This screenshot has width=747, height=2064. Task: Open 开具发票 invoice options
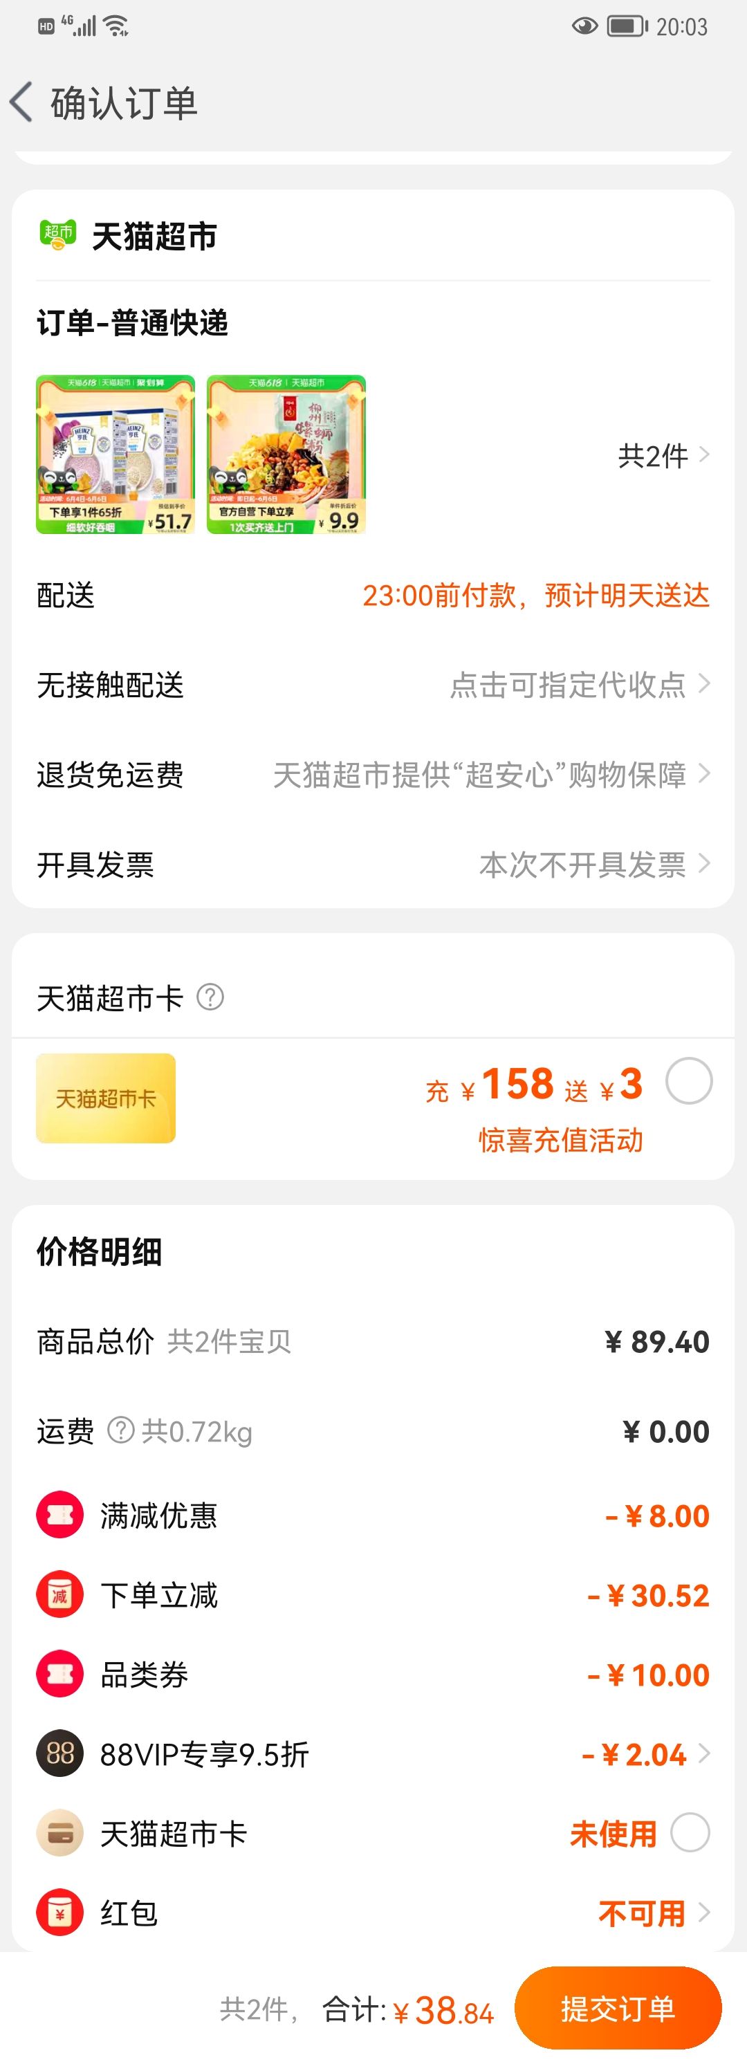pos(373,864)
